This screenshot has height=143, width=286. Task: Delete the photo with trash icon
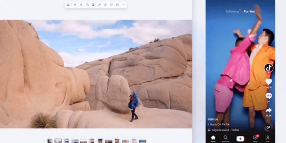click(105, 5)
